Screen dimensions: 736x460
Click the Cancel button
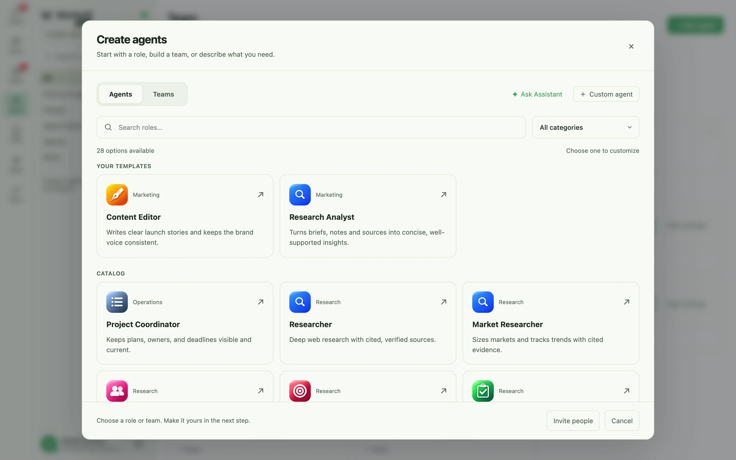tap(622, 421)
